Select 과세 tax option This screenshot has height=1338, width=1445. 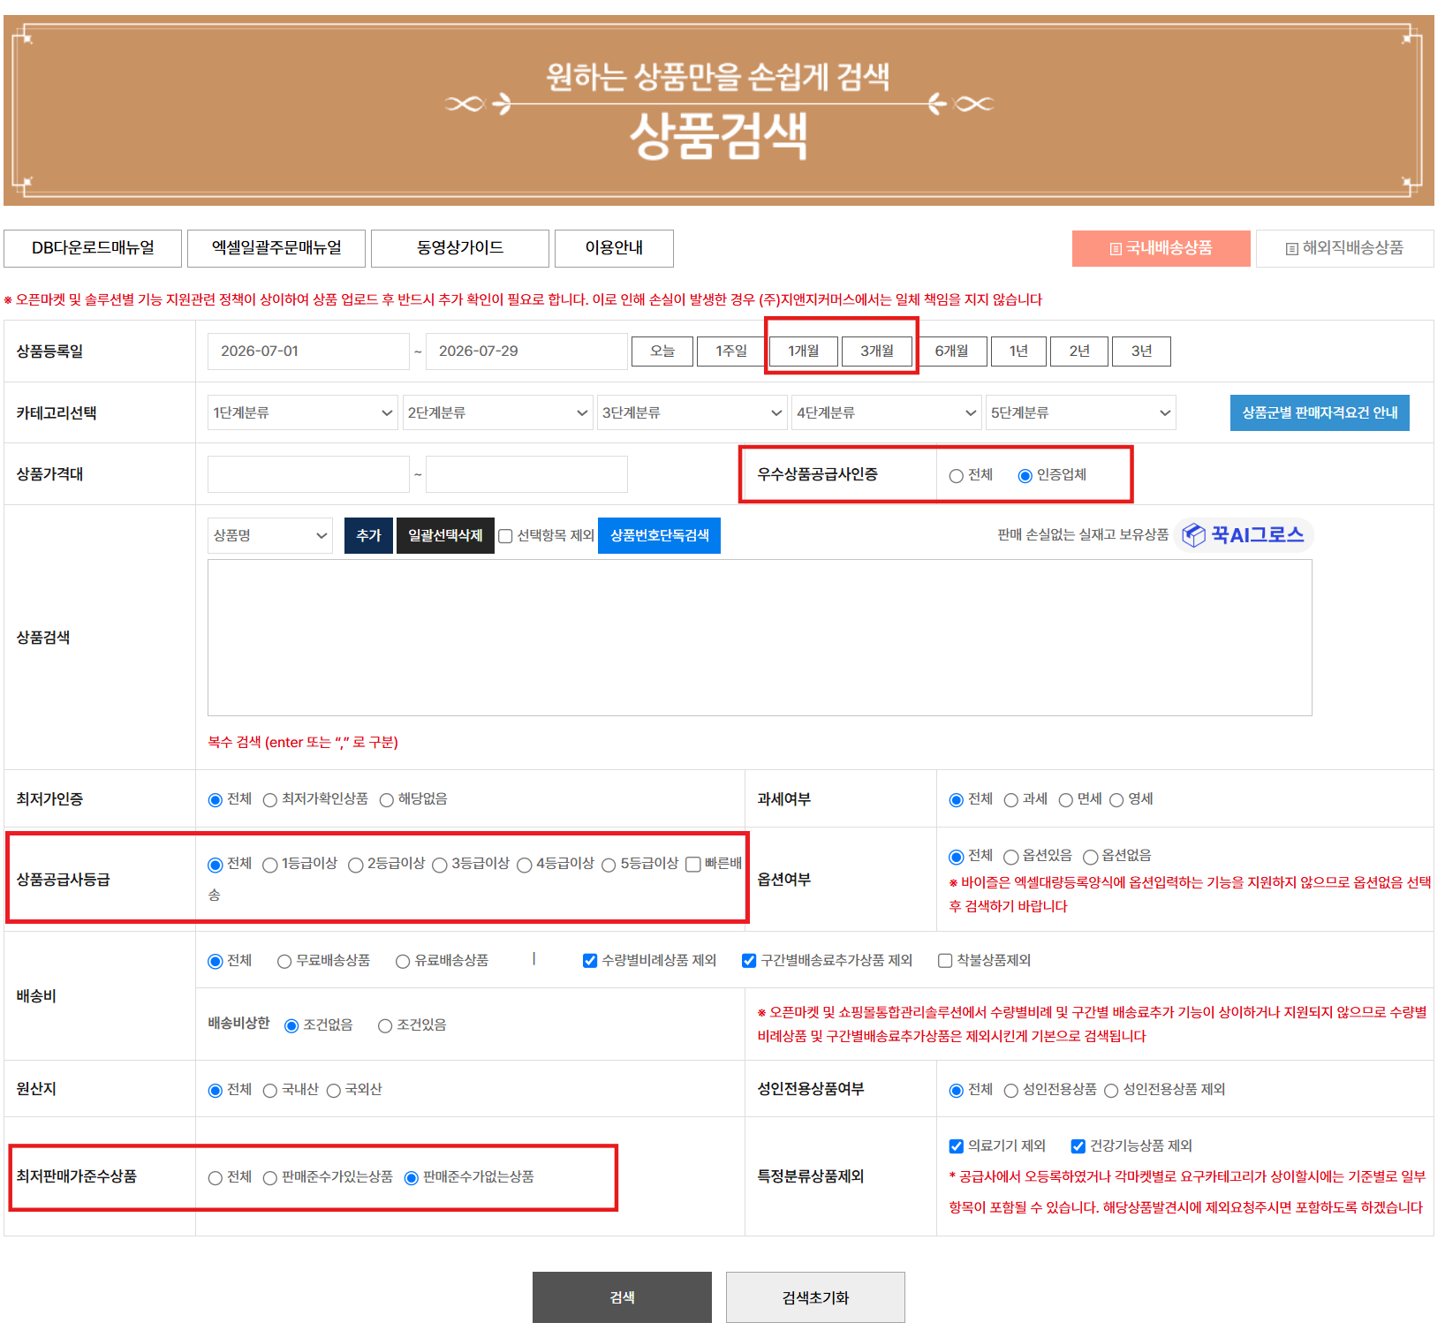coord(1010,800)
